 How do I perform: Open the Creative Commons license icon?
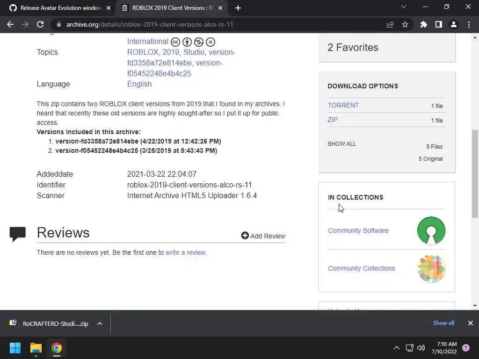tap(175, 42)
